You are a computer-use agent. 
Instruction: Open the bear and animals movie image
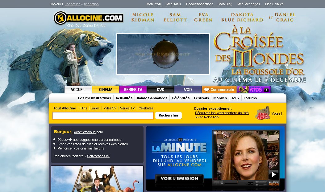click(97, 179)
